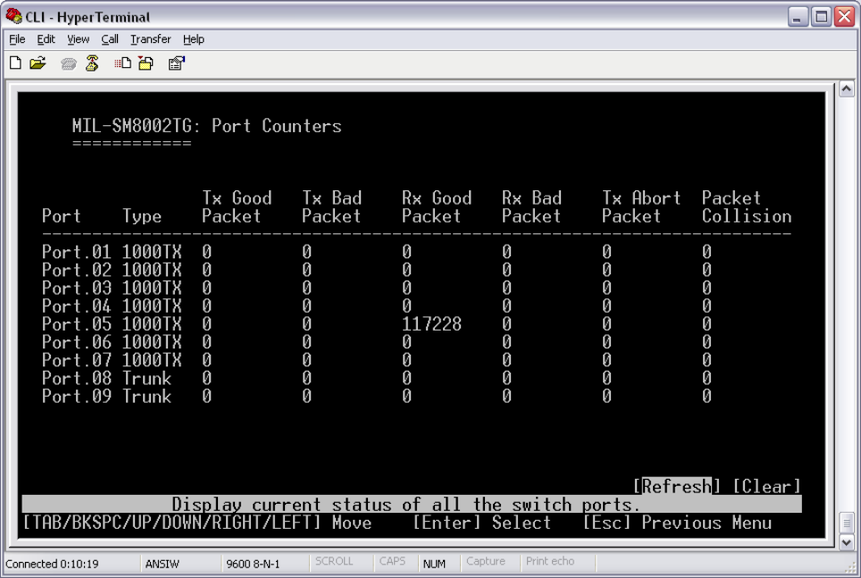This screenshot has height=578, width=861.
Task: Close the HyperTerminal window
Action: coord(845,16)
